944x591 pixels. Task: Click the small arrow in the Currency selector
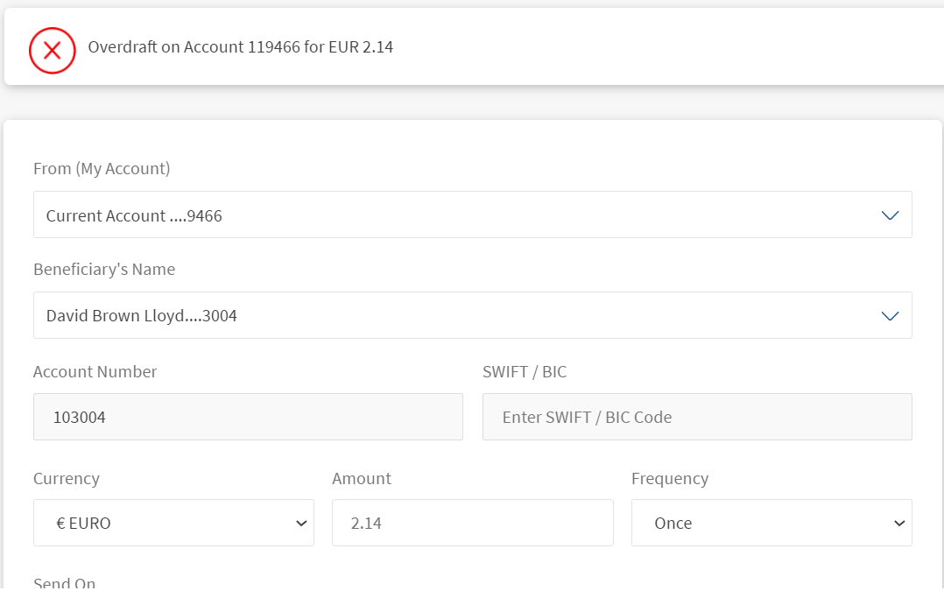(301, 524)
